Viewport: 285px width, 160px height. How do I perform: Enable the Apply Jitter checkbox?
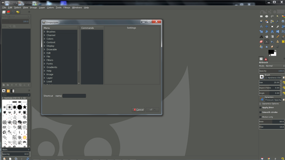click(260, 108)
